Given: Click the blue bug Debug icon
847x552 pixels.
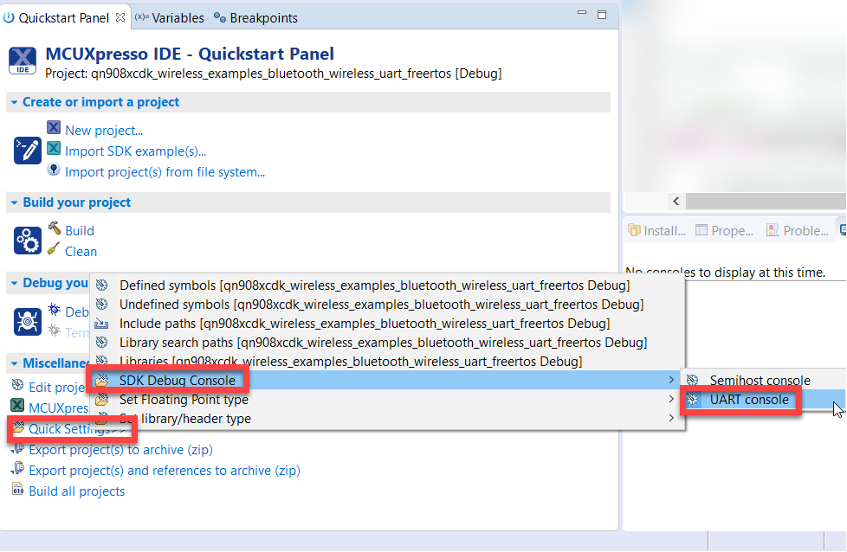Looking at the screenshot, I should [54, 309].
